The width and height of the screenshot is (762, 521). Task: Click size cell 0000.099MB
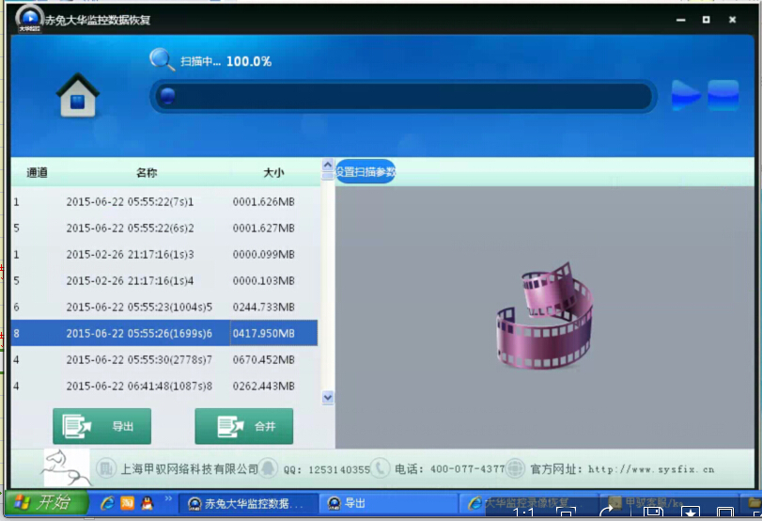pos(263,255)
